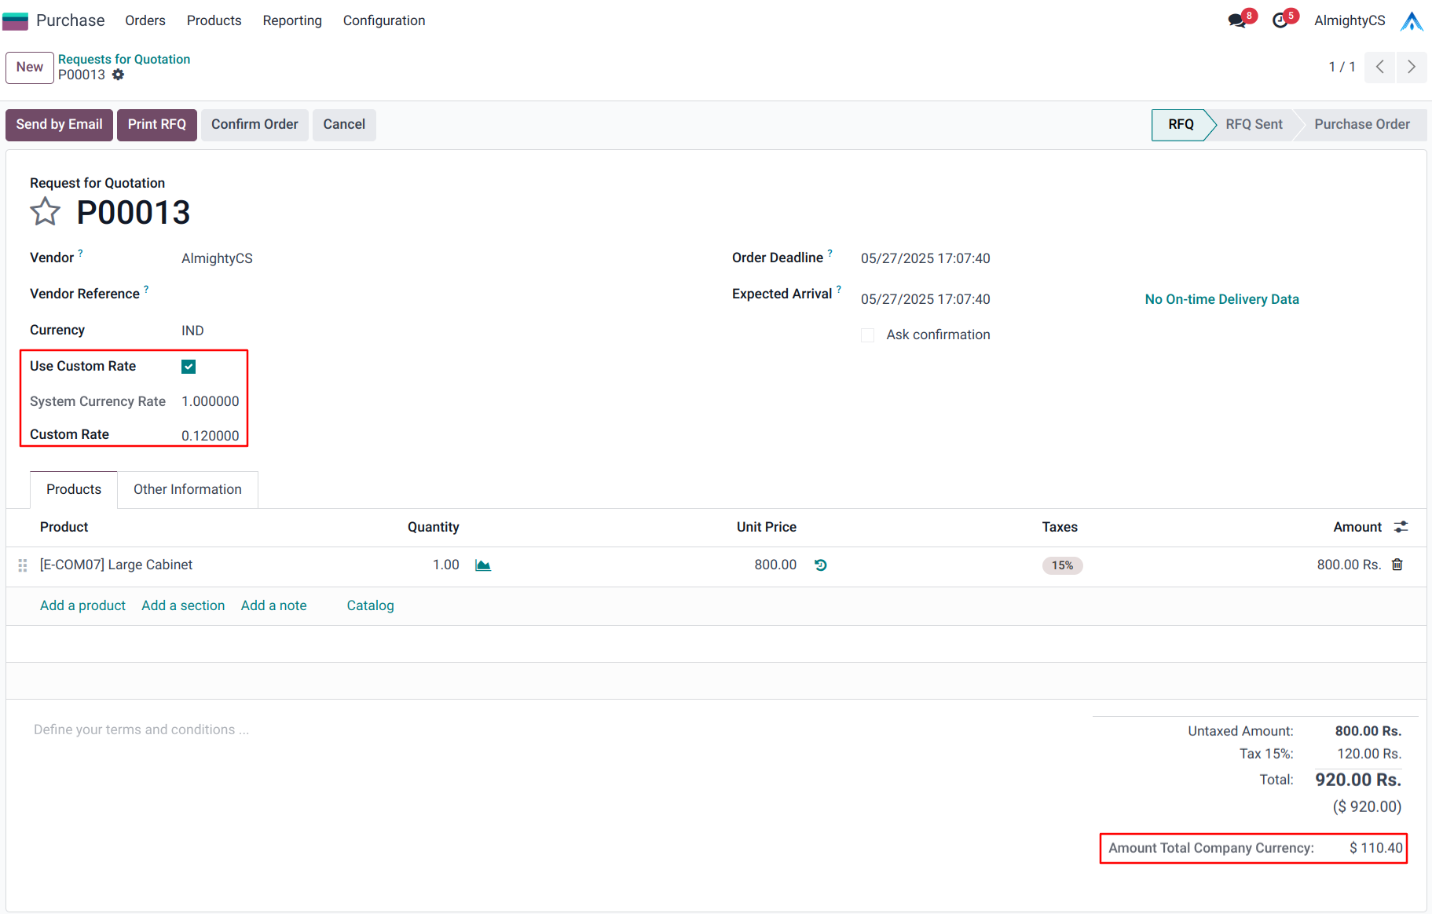Open the AlmightyCS user menu
Viewport: 1432px width, 914px height.
tap(1350, 20)
